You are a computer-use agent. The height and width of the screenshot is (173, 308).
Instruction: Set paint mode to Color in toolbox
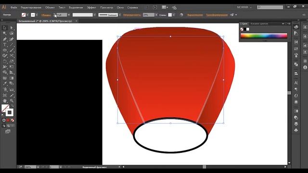(4, 120)
